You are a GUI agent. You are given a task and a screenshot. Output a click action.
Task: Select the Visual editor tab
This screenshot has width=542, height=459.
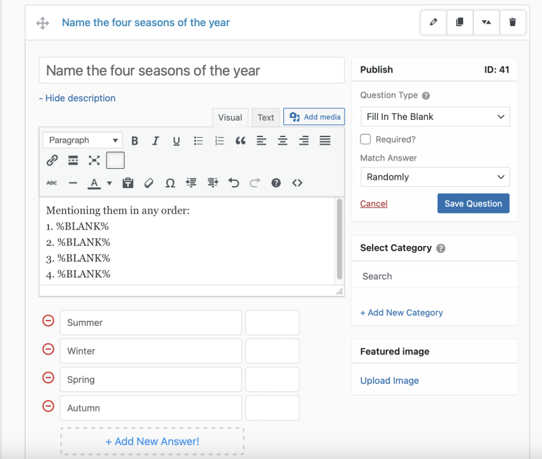coord(229,117)
